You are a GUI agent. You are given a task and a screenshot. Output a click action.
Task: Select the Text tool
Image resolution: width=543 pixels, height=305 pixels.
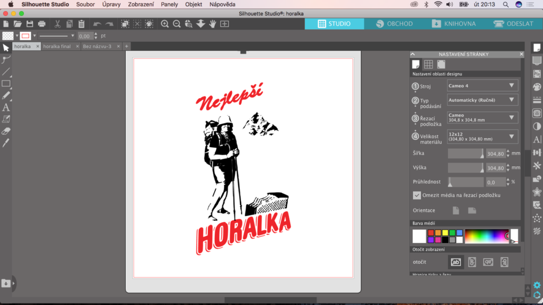(x=6, y=107)
